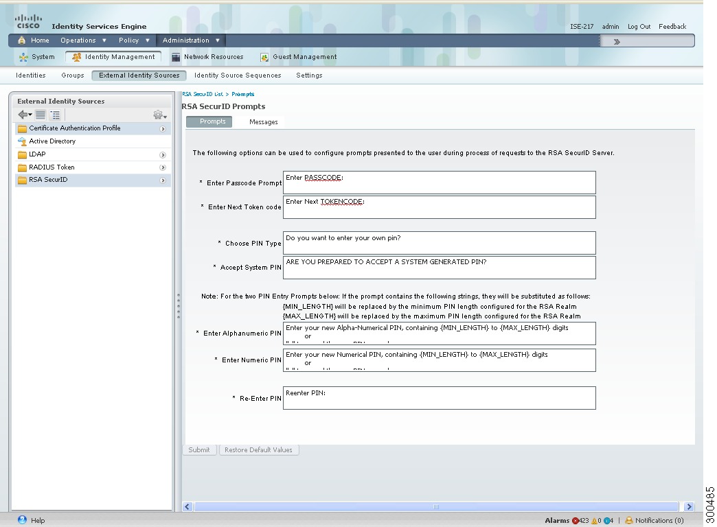Click the ISE-217 hostname text

[582, 27]
